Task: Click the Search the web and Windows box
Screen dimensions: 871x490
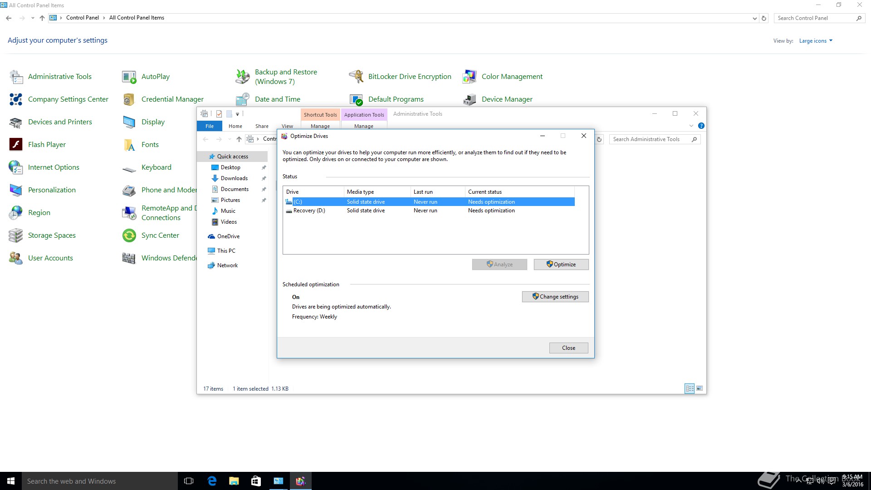Action: pyautogui.click(x=100, y=481)
